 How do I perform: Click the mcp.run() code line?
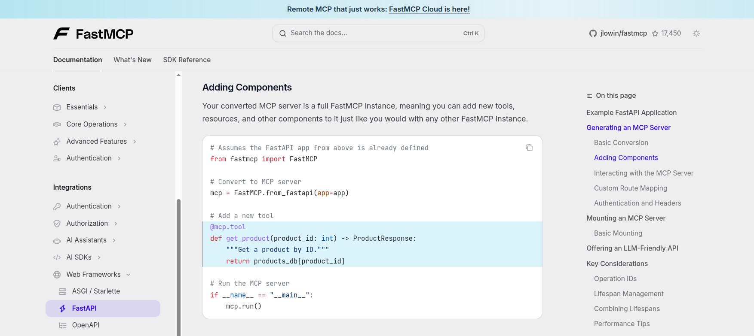click(x=244, y=306)
